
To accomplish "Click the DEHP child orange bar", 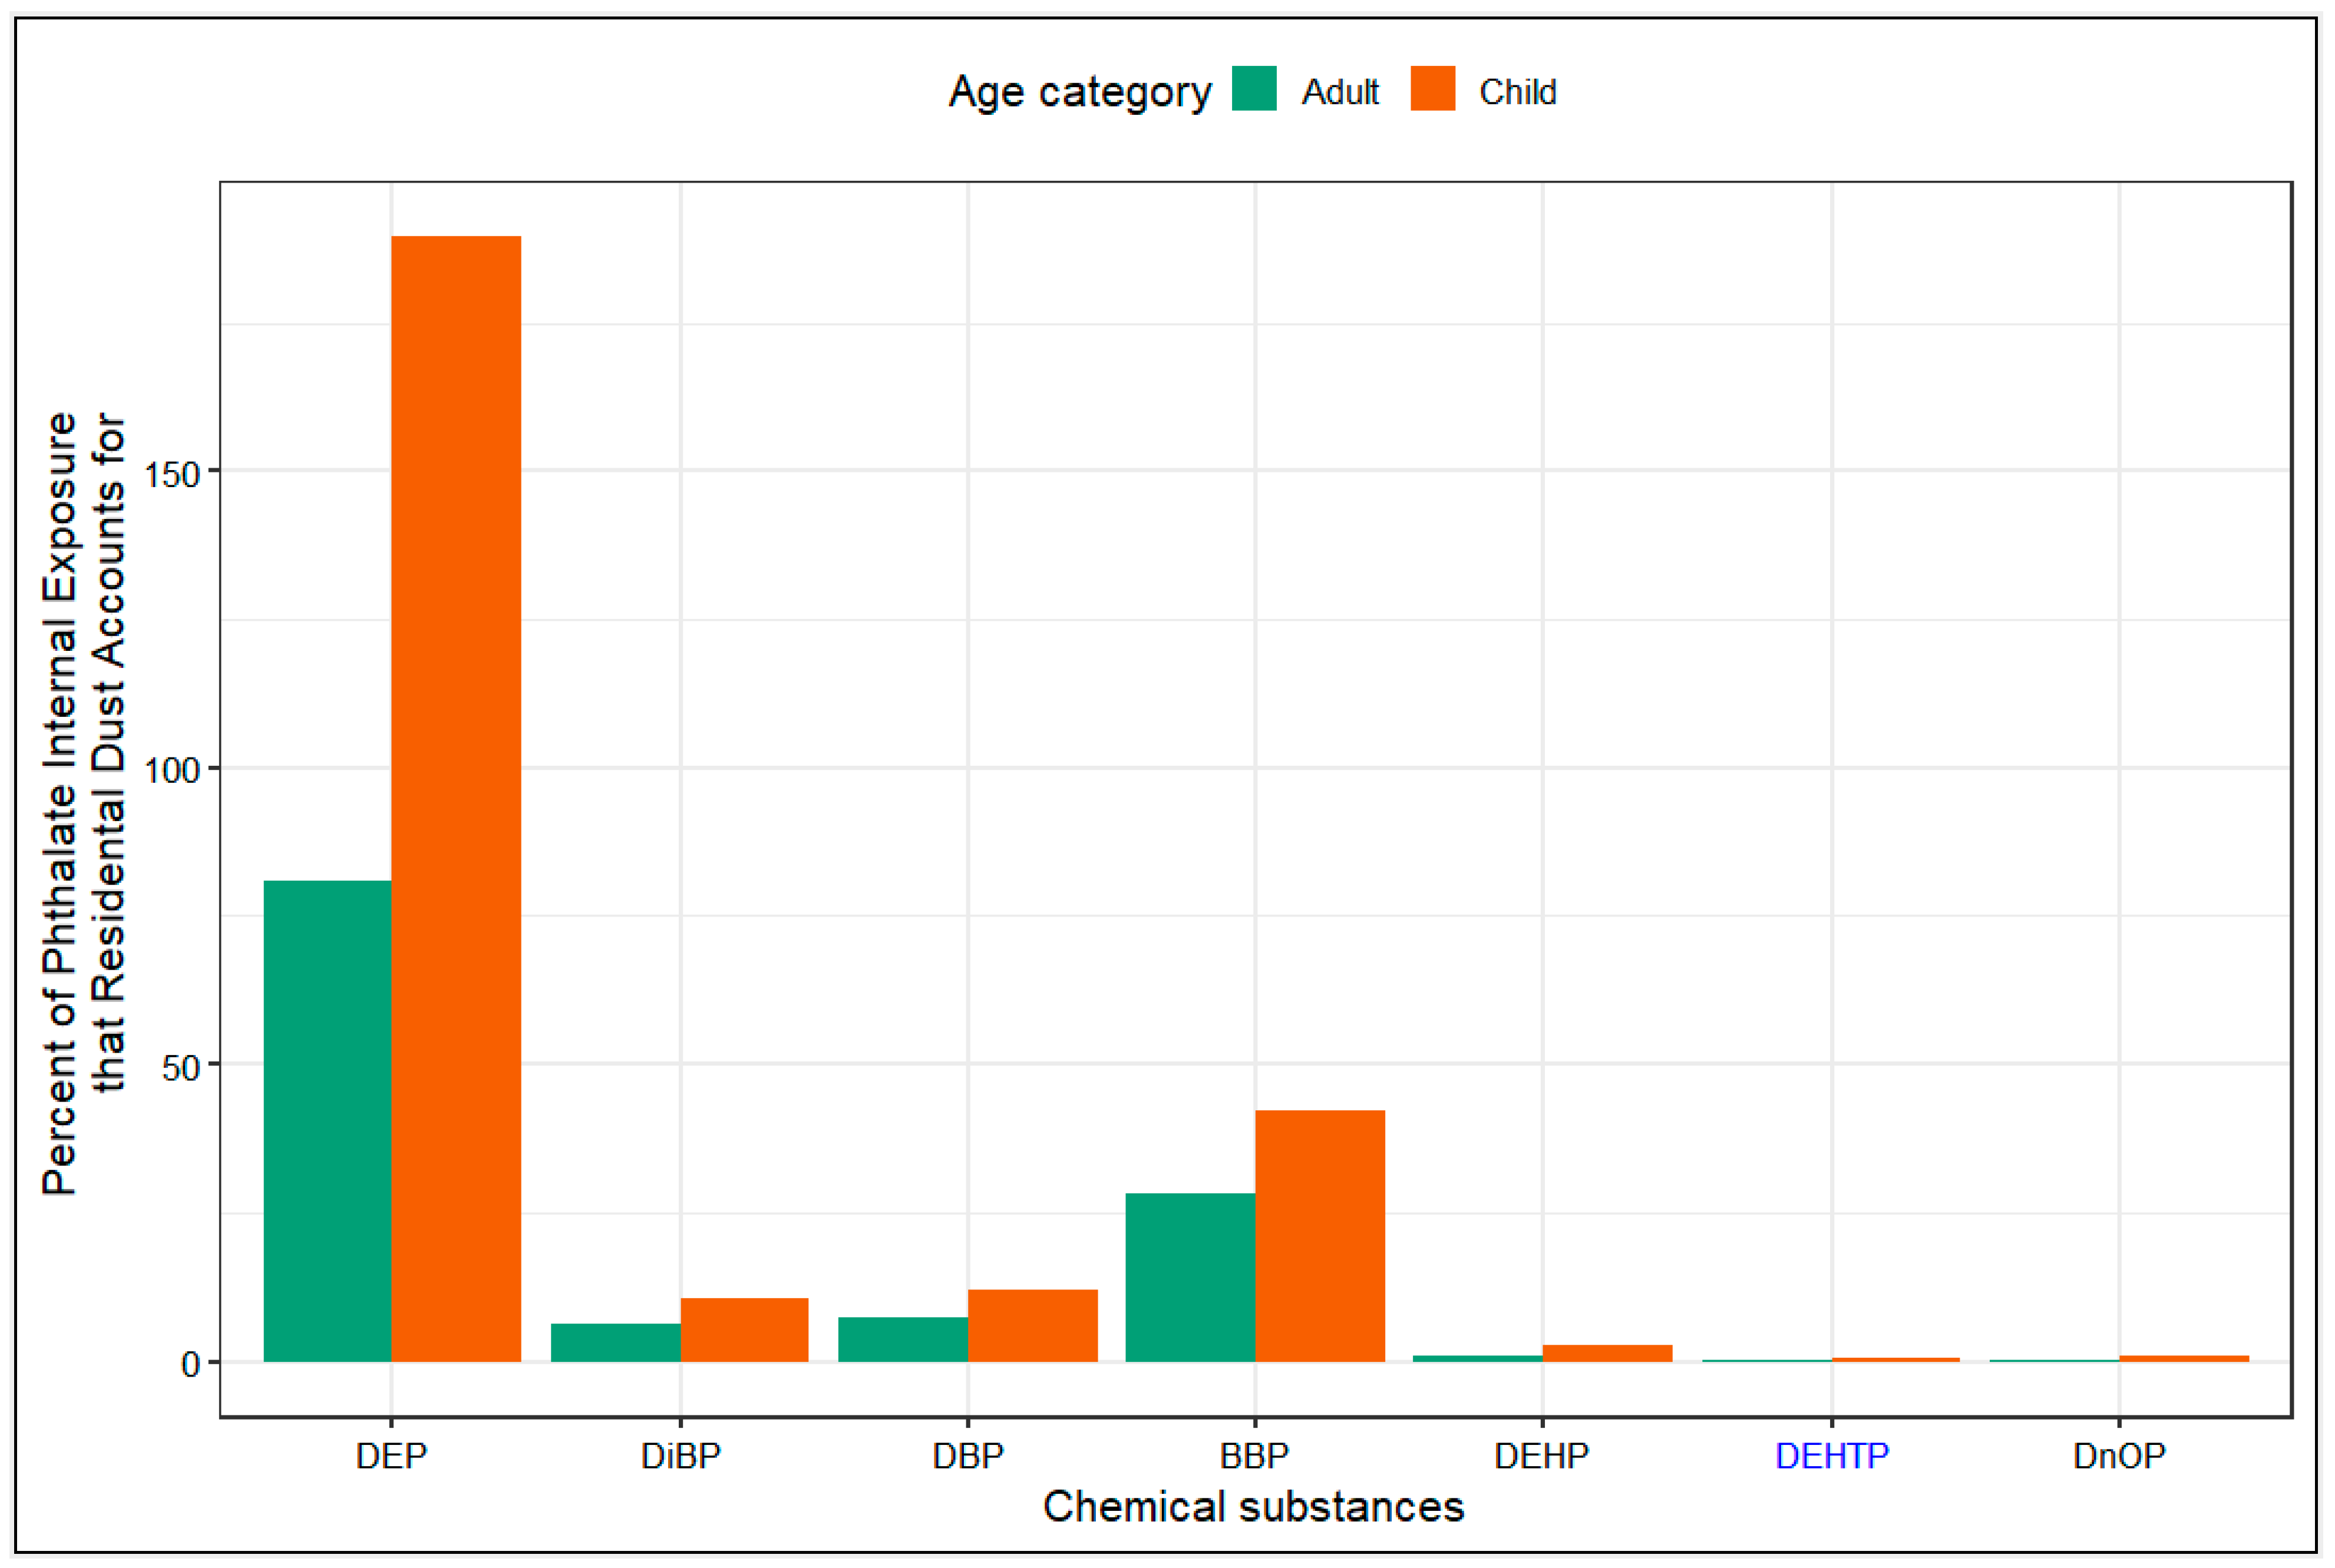I will [x=1607, y=1353].
